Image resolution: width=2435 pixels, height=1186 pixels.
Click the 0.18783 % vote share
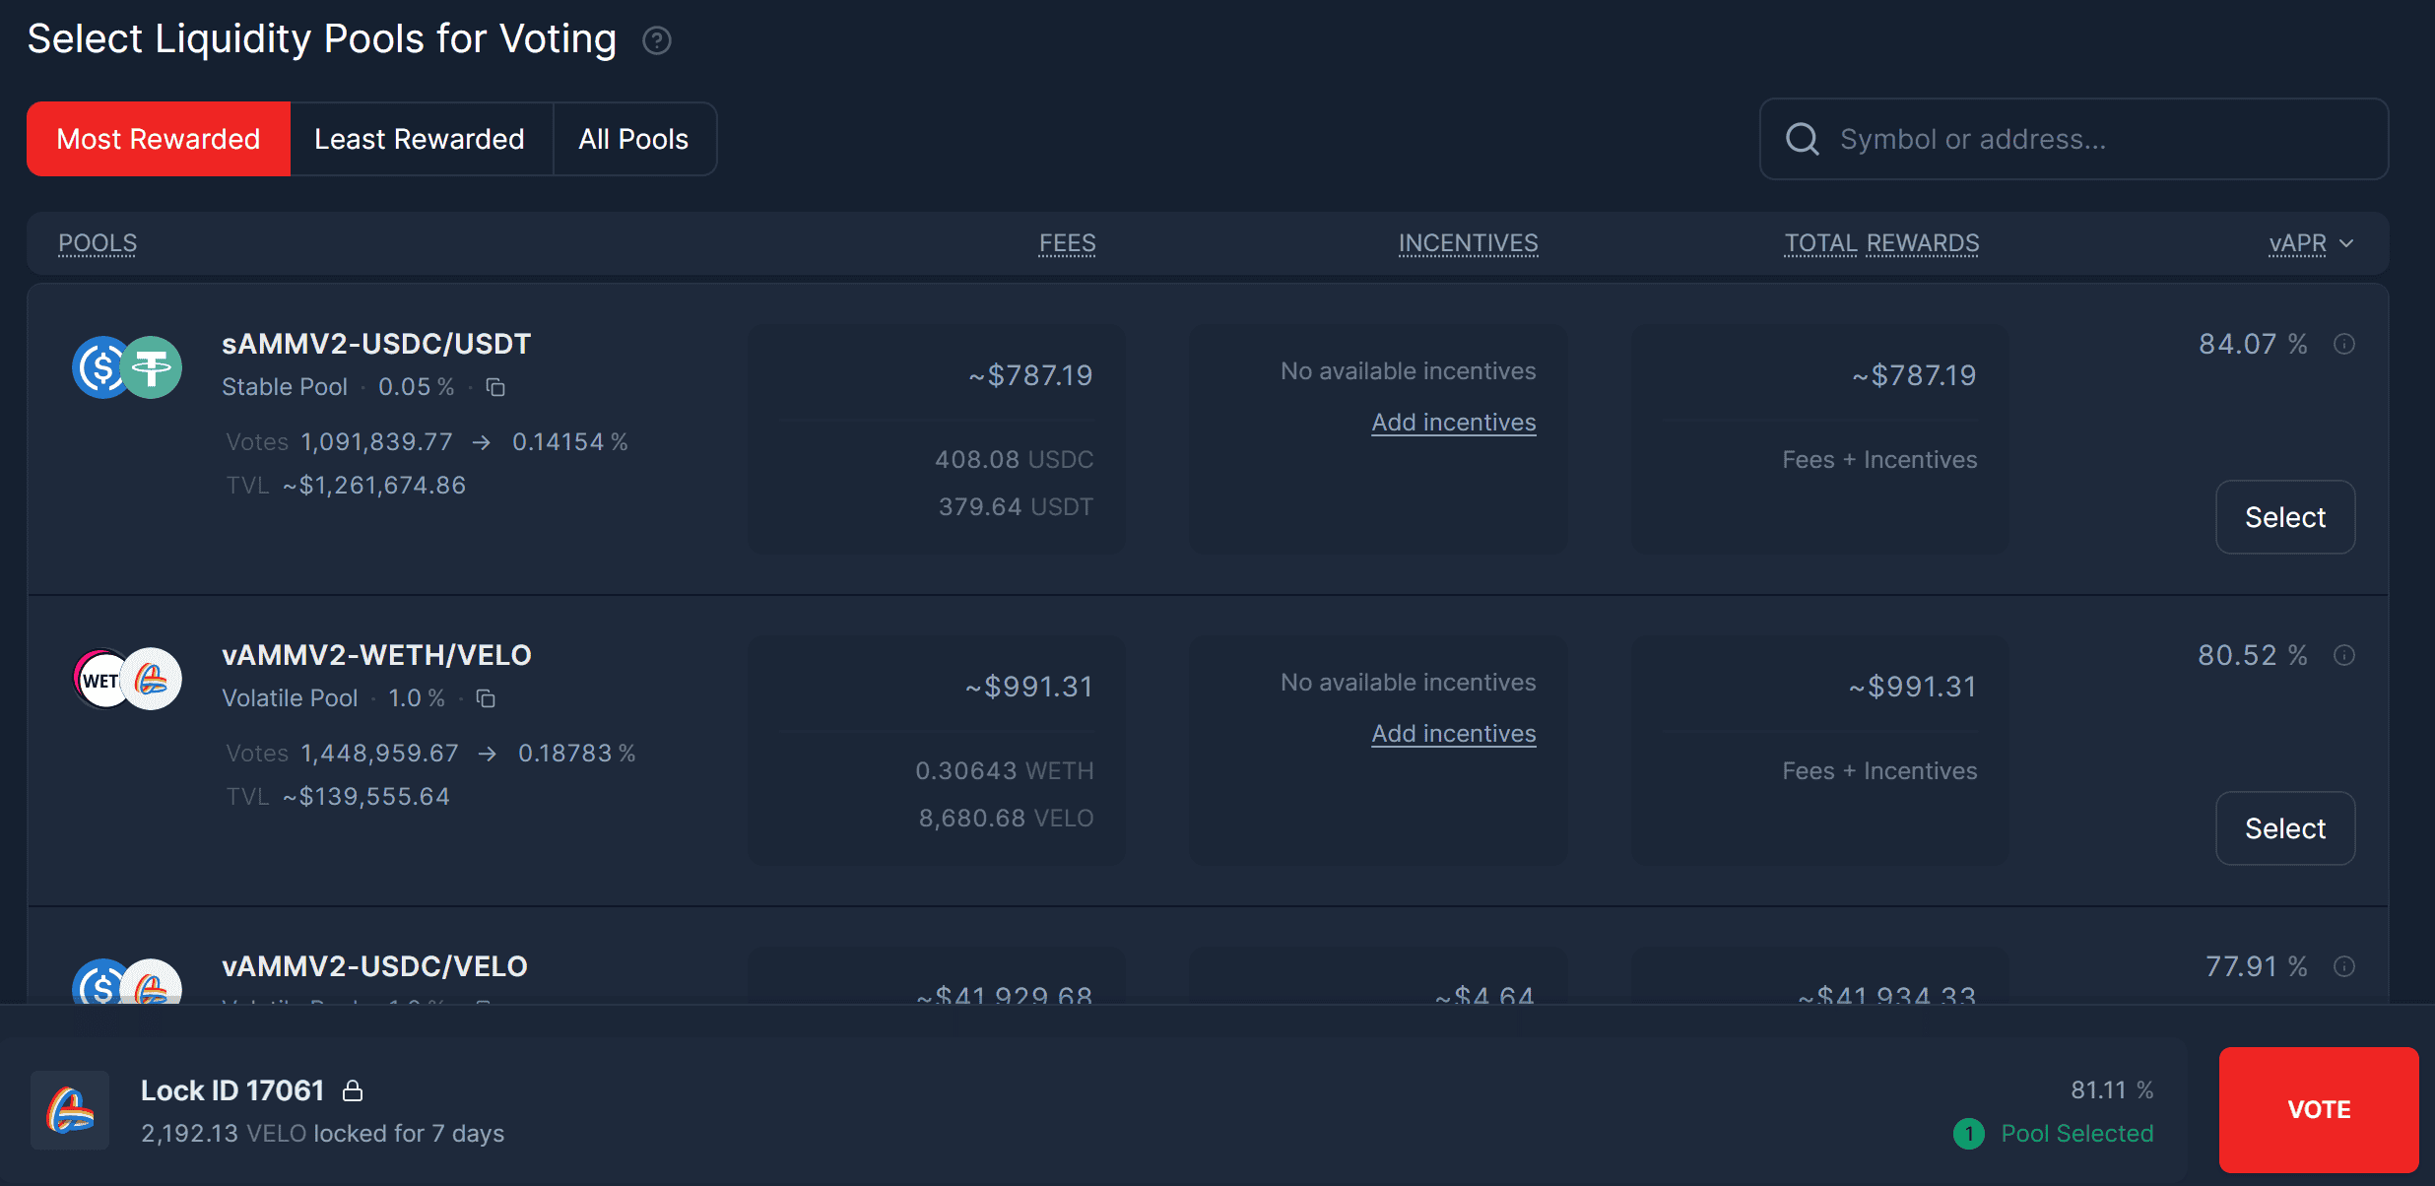point(576,754)
